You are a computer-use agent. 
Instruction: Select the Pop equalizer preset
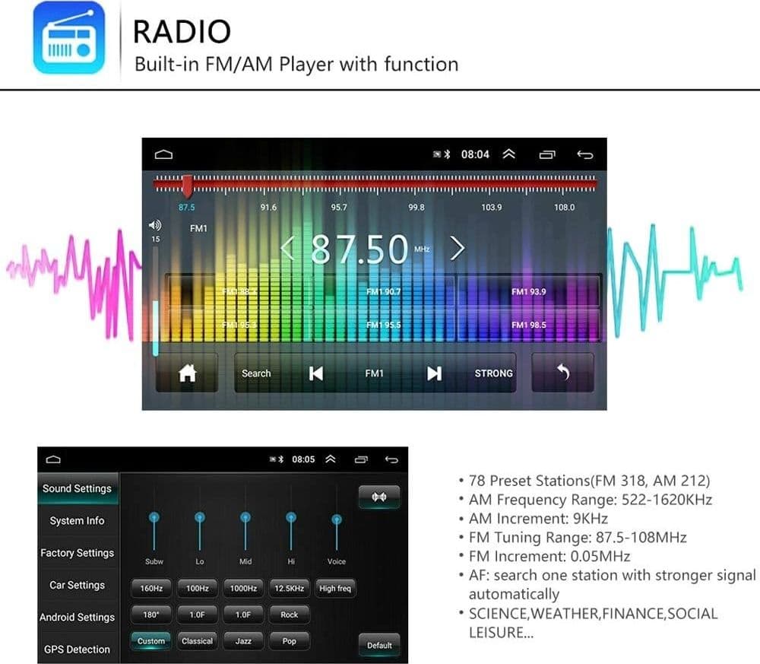click(290, 641)
